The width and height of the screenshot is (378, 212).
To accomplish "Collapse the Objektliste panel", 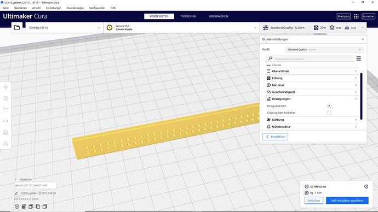I will click(15, 180).
